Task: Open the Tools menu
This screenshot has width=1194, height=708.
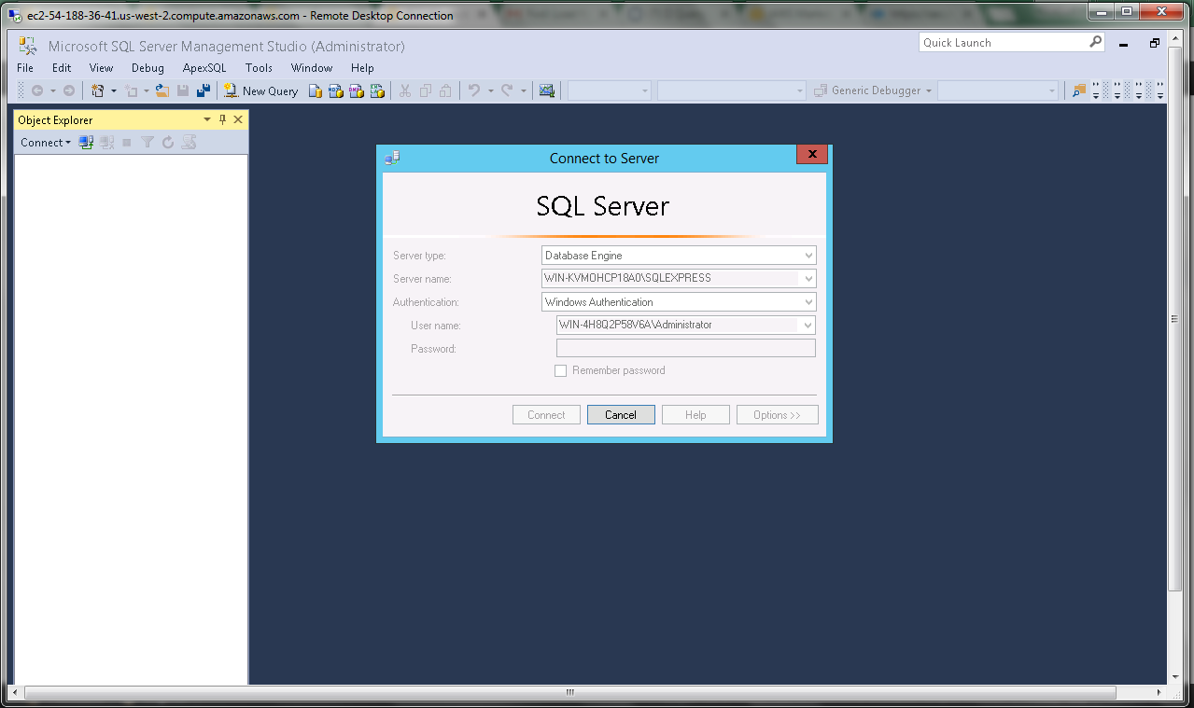Action: point(259,68)
